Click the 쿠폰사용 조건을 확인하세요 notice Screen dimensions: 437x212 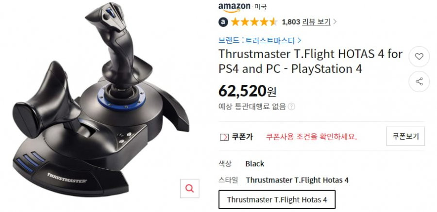coord(311,137)
